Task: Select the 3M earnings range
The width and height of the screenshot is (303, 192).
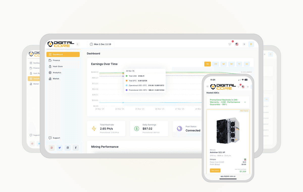Action: pyautogui.click(x=231, y=64)
